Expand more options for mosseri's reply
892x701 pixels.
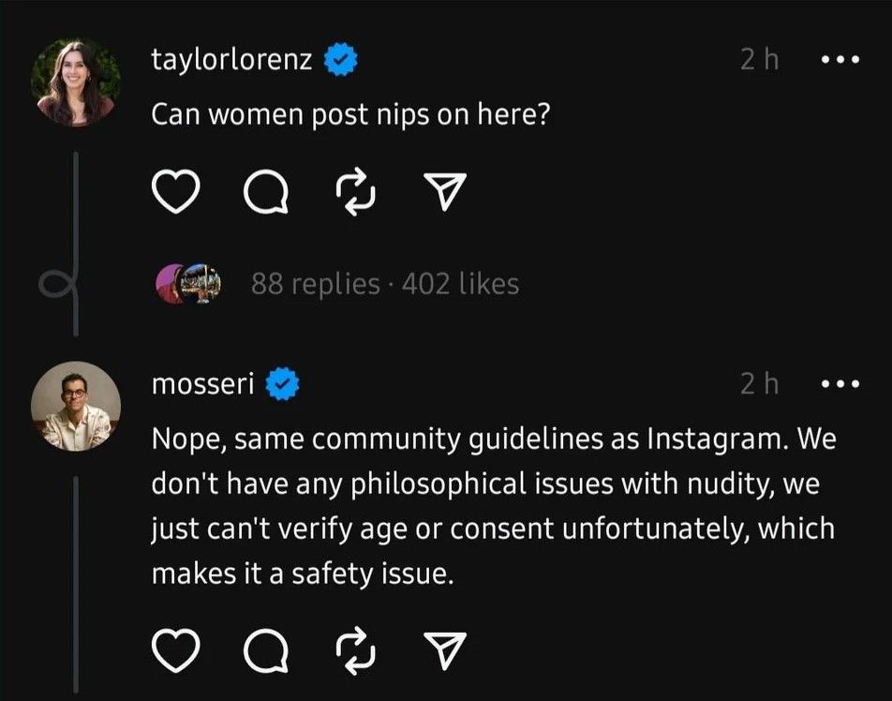839,383
